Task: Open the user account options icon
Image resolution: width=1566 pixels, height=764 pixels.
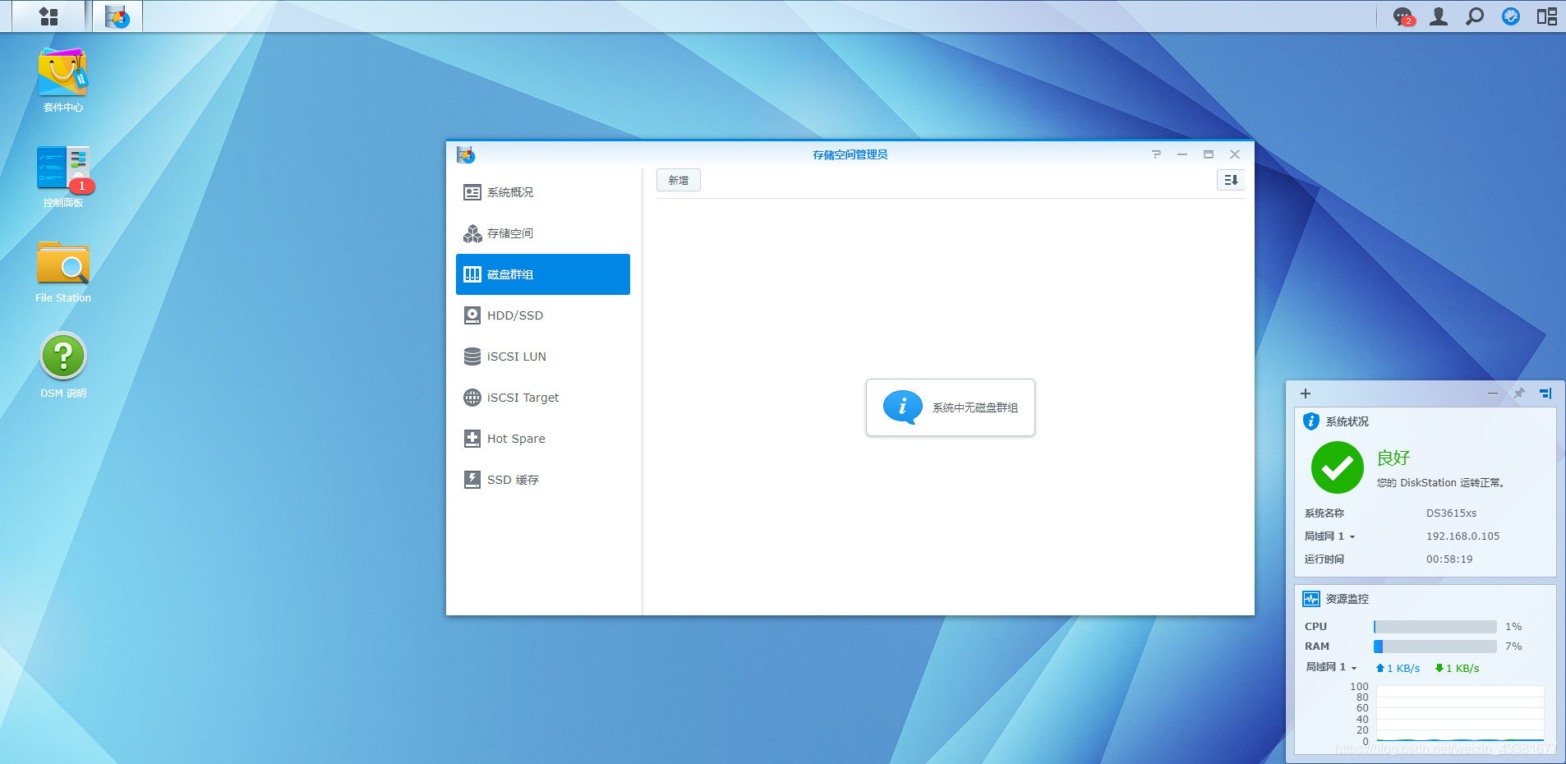Action: 1439,16
